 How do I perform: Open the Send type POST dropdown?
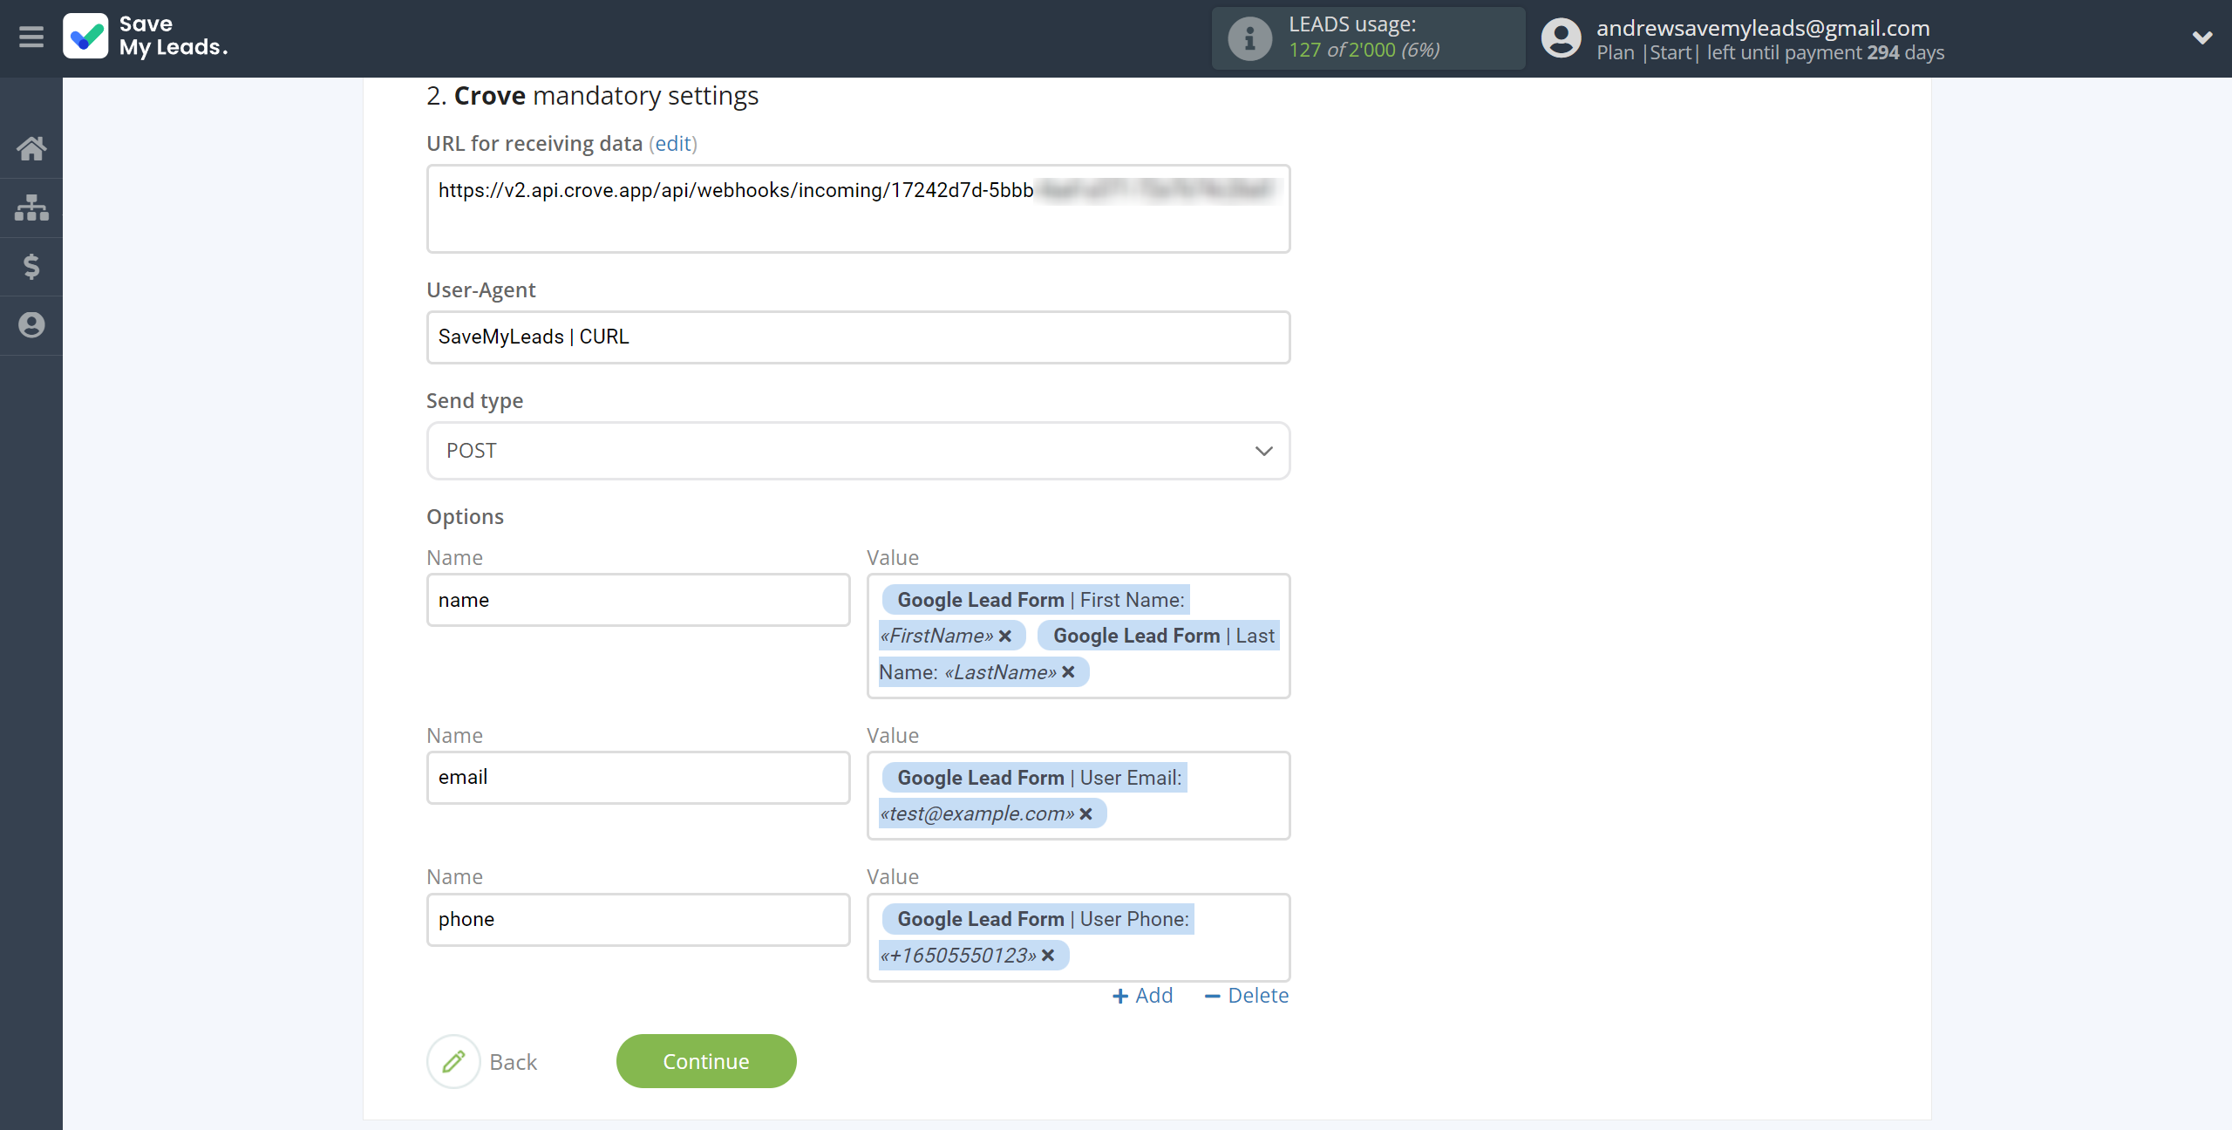click(x=858, y=451)
